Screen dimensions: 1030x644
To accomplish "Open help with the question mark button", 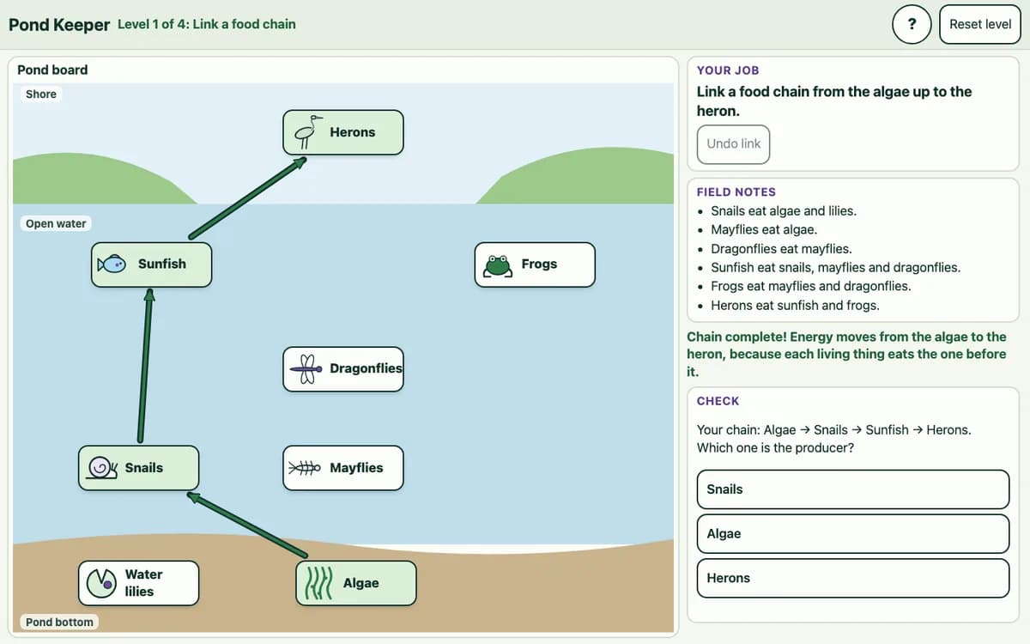I will tap(912, 24).
